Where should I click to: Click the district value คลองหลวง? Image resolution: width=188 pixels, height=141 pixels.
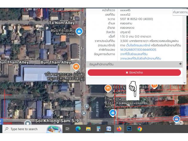[127, 28]
